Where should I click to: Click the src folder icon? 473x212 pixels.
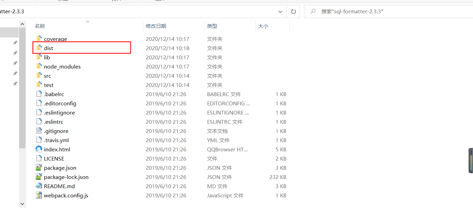(39, 75)
